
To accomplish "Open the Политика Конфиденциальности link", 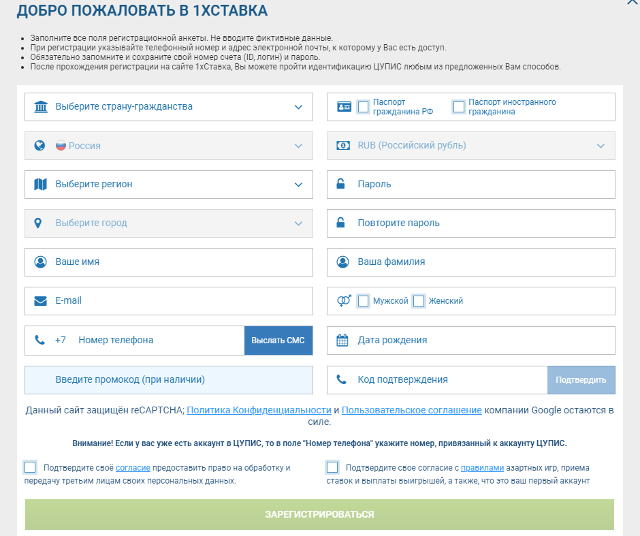I will [x=259, y=410].
